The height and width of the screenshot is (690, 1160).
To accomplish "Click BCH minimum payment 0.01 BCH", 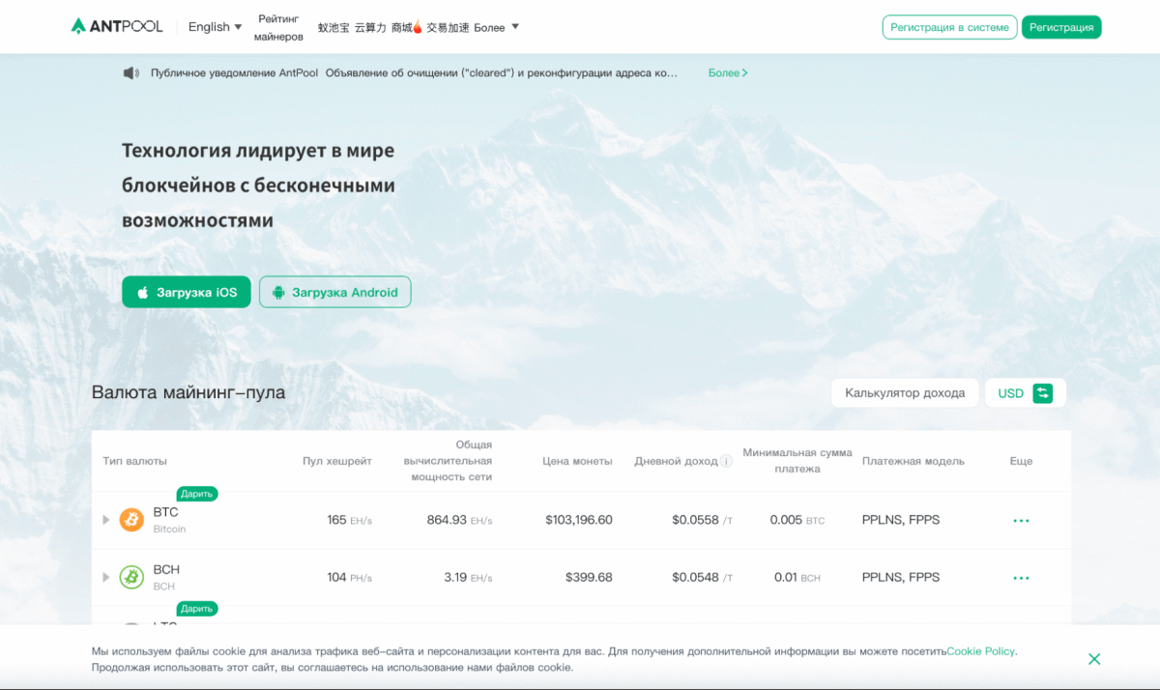I will 797,577.
